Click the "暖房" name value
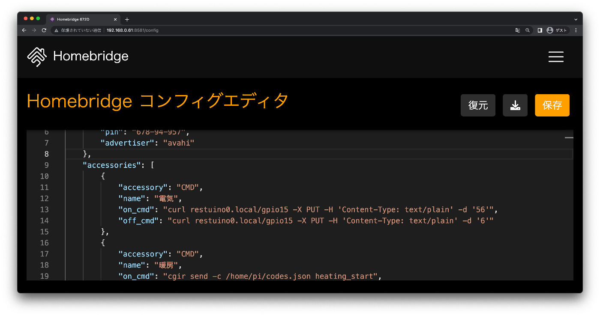 point(165,265)
